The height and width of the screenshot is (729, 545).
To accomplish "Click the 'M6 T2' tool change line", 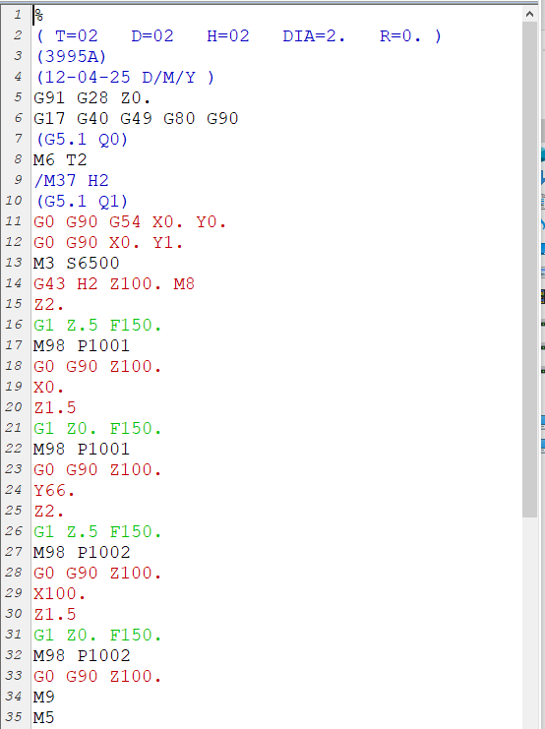I will 60,160.
